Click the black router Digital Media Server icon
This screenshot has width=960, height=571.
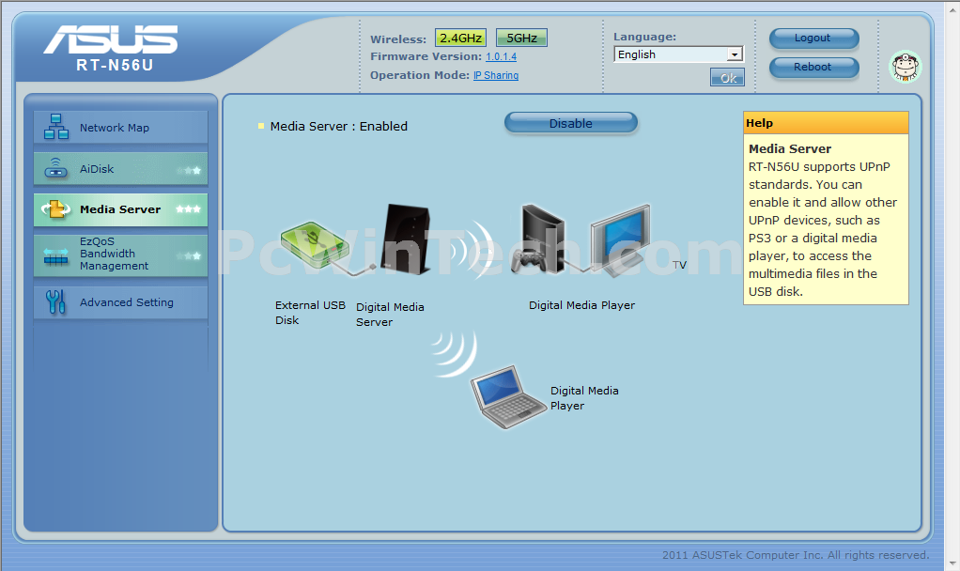(405, 239)
